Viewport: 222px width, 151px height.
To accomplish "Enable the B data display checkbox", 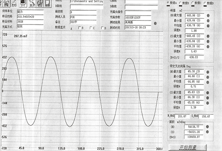I will [79, 28].
